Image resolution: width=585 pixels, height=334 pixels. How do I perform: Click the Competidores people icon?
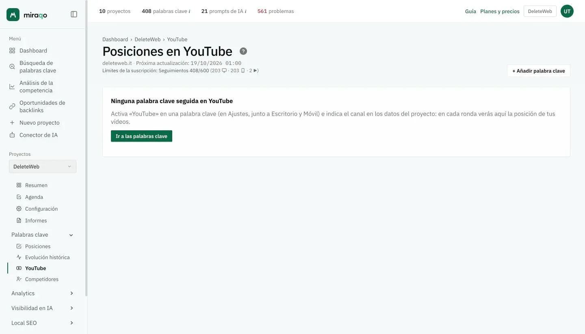pos(19,279)
